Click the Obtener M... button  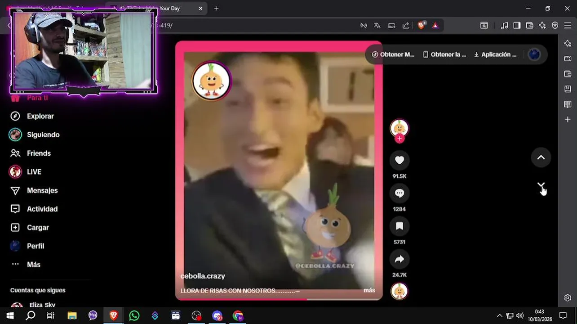pyautogui.click(x=393, y=54)
